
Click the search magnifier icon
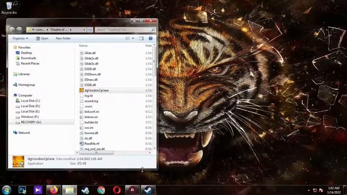(153, 30)
